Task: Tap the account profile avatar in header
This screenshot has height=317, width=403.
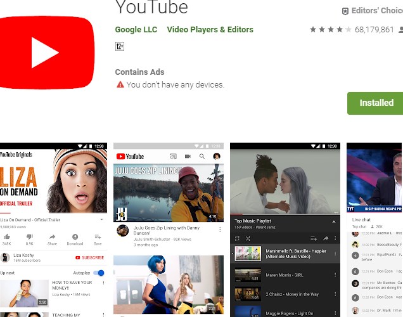Action: tap(217, 157)
